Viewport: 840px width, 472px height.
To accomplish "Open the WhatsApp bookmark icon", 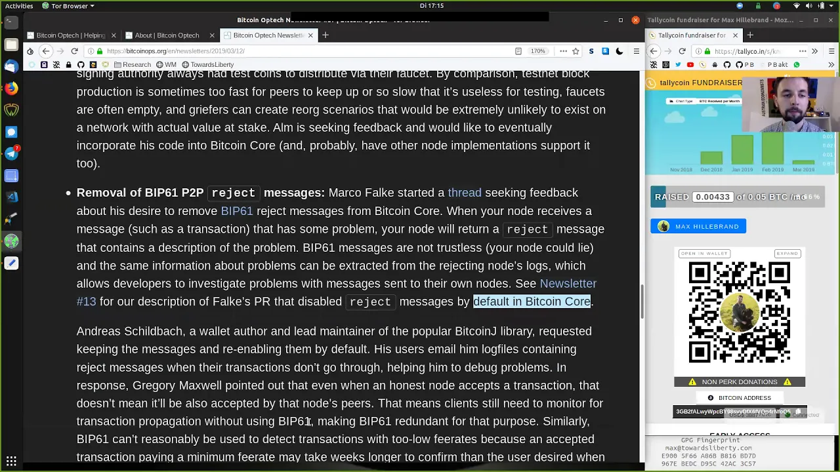I will 797,65.
